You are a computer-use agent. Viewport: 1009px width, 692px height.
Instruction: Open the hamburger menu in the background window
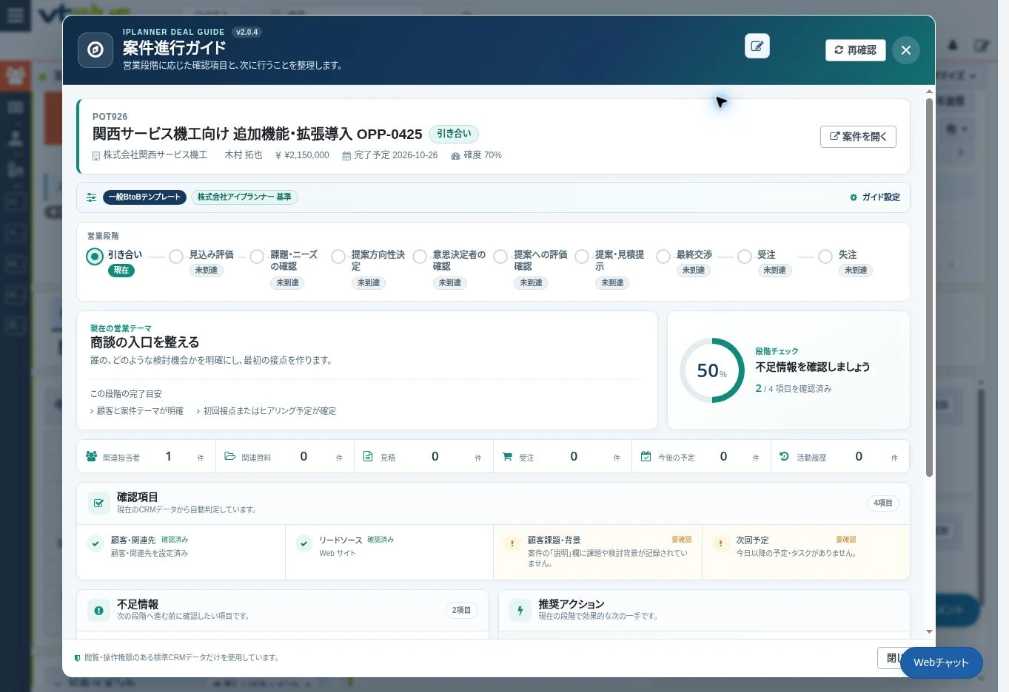click(x=15, y=16)
